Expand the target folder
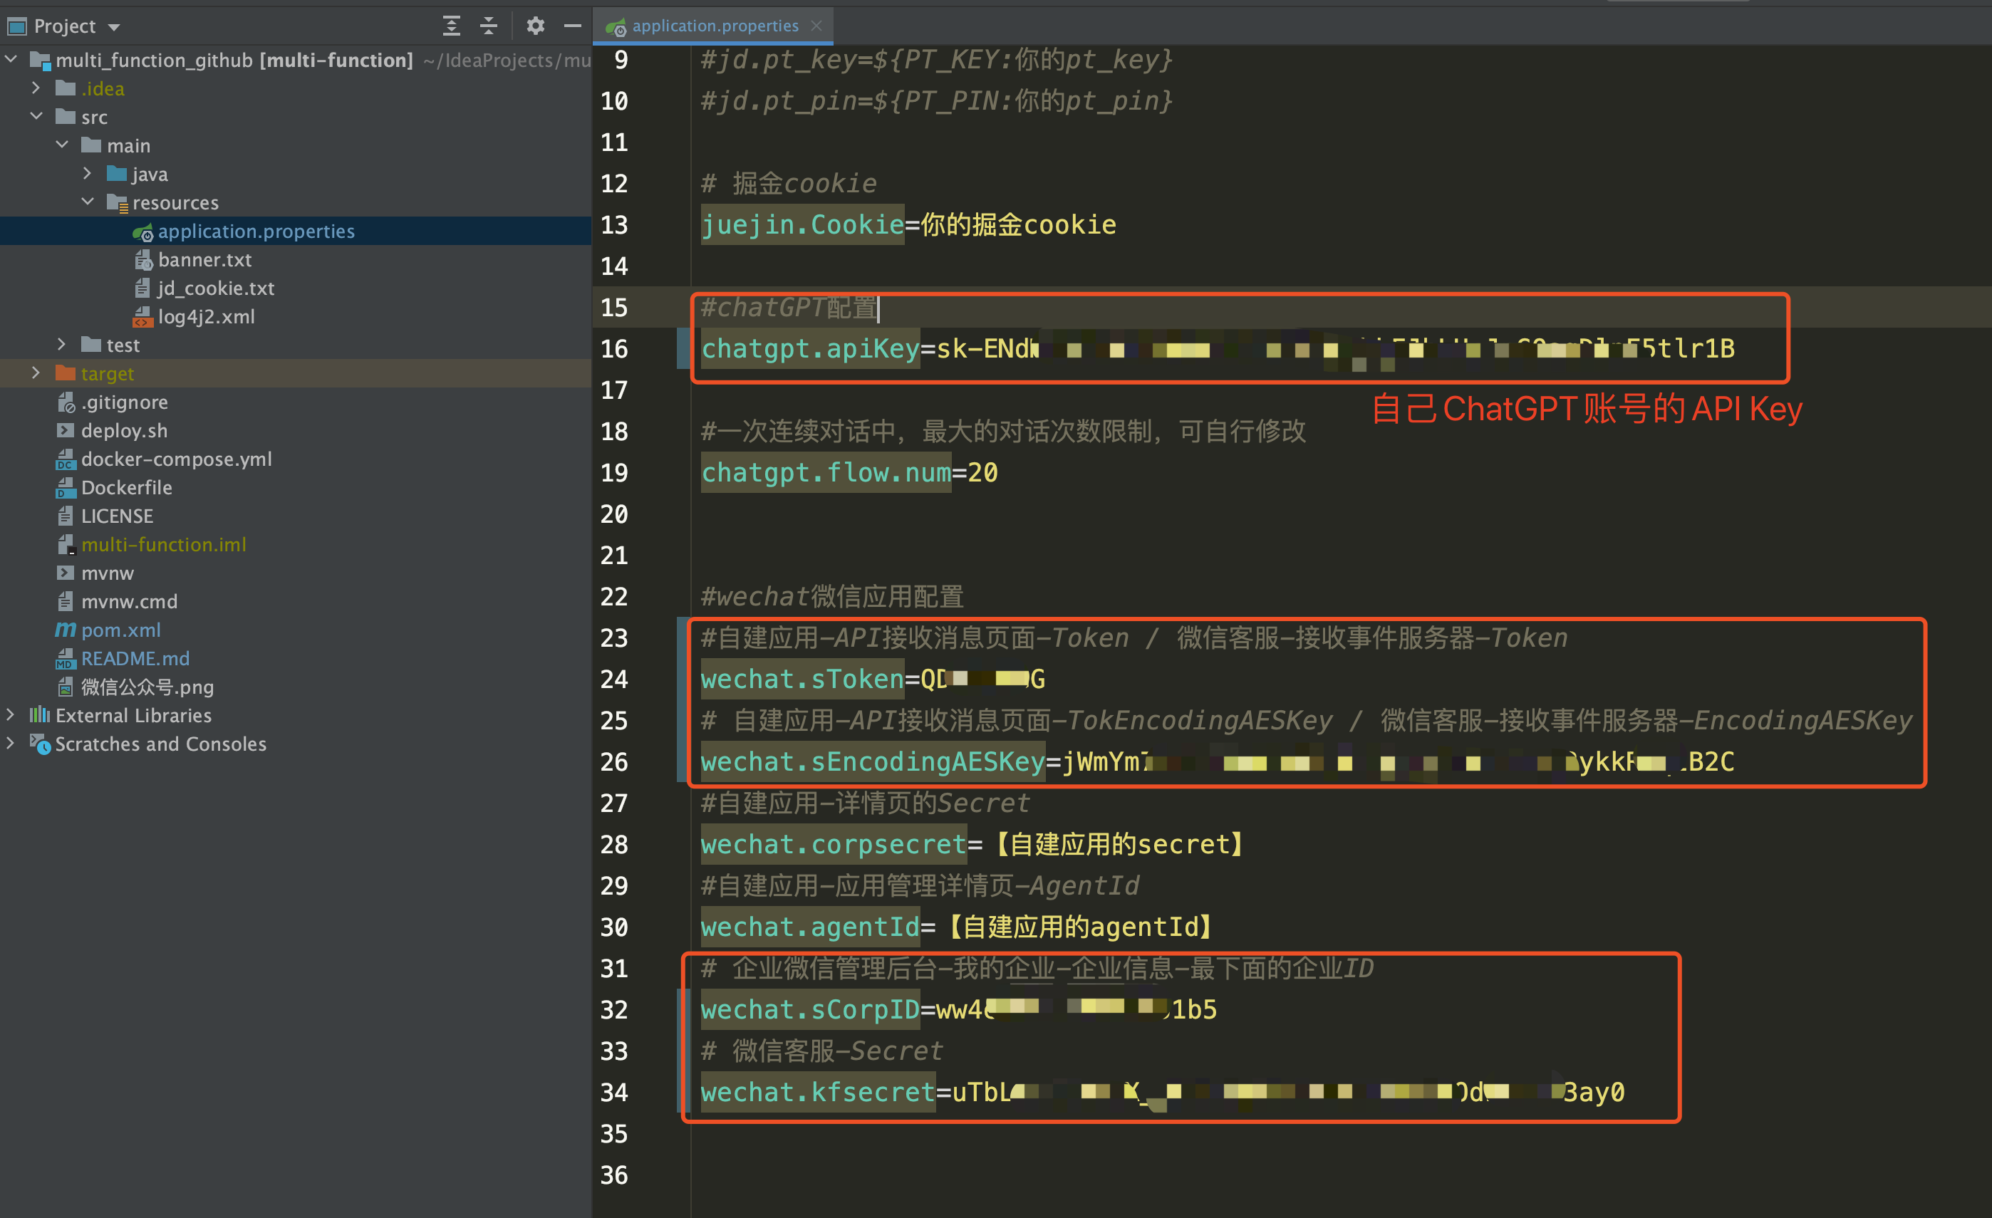 36,373
